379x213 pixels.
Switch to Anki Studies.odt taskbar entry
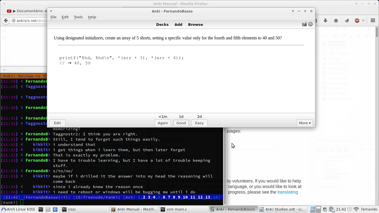(x=283, y=209)
